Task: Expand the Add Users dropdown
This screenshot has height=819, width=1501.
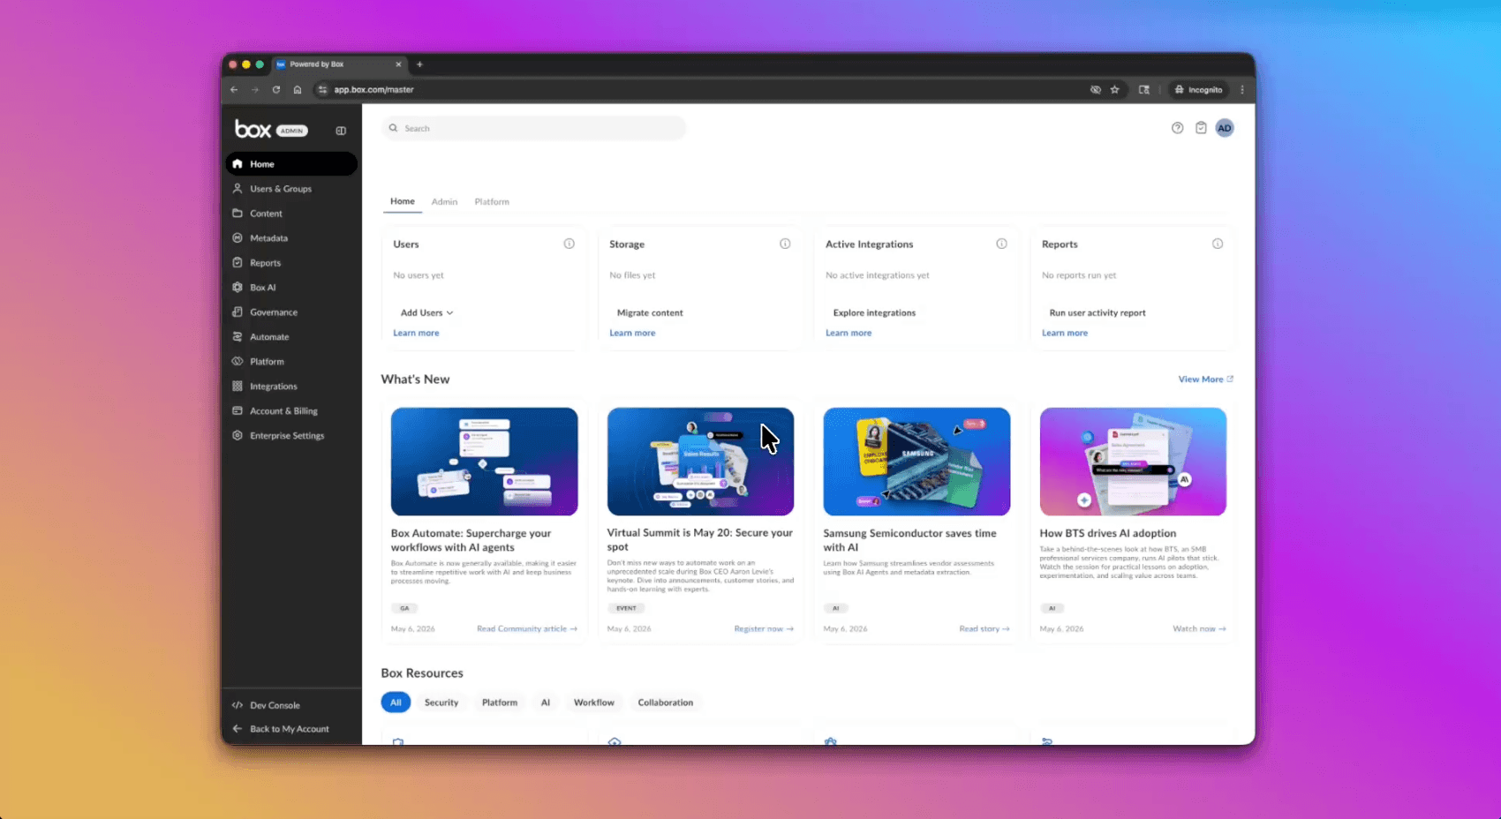Action: (x=426, y=312)
